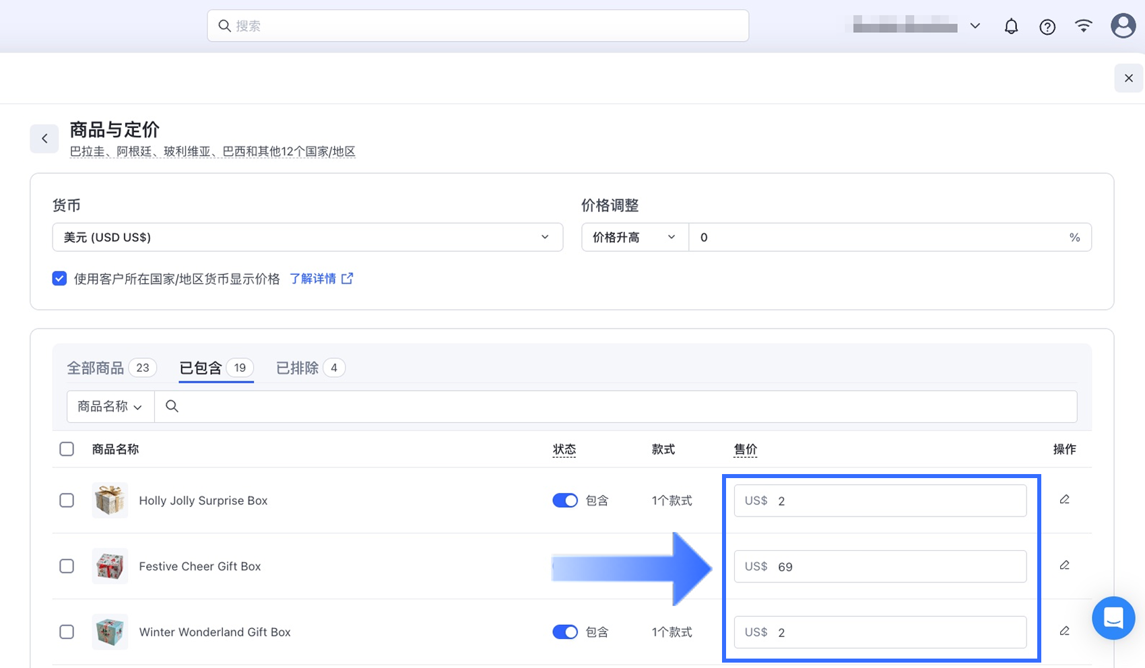The width and height of the screenshot is (1145, 668).
Task: Edit price for Holly Jolly Surprise Box
Action: 1064,500
